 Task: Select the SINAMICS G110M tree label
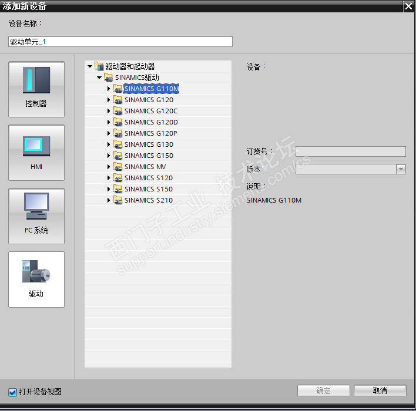(152, 89)
